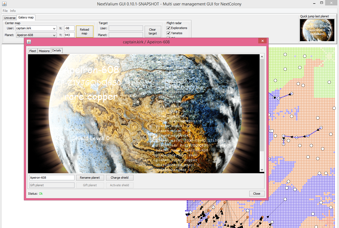Viewport: 339px width, 228px height.
Task: Toggle the Yamatos flight radar checkbox
Action: (169, 33)
